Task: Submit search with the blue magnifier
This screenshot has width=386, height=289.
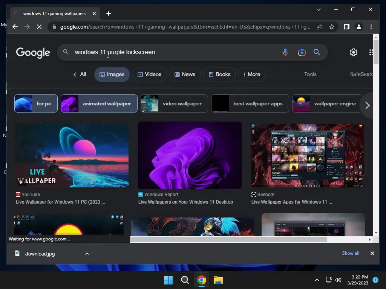Action: tap(317, 52)
